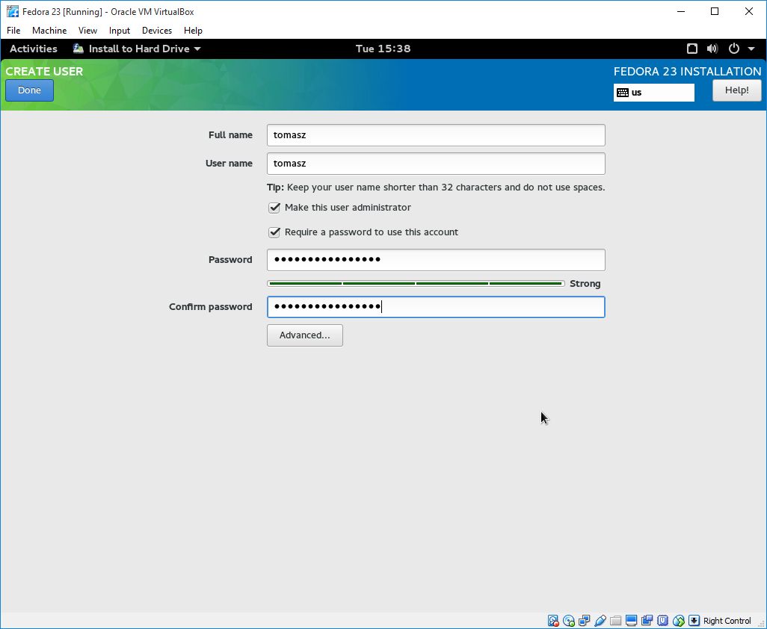The height and width of the screenshot is (629, 767).
Task: Click the VirtualBox window title icon
Action: tap(13, 11)
